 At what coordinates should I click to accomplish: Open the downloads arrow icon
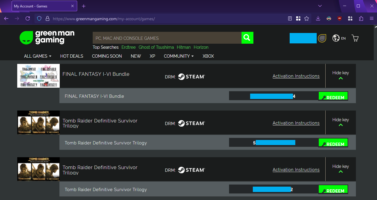click(x=318, y=18)
